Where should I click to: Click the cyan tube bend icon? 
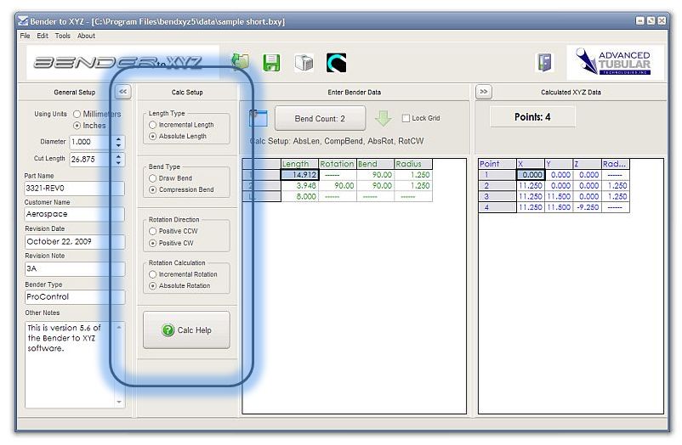pos(337,62)
